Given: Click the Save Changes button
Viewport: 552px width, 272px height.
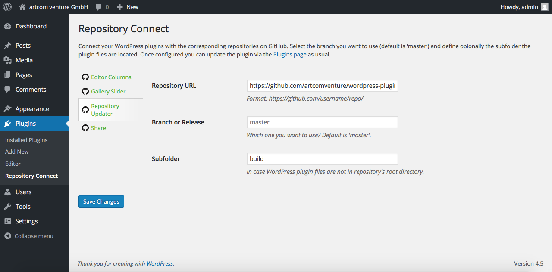Looking at the screenshot, I should point(101,201).
